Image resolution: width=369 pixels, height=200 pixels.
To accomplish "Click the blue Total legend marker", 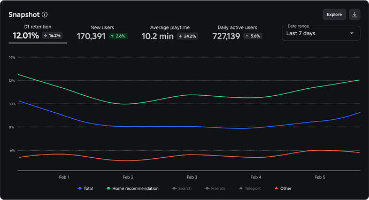I will (x=80, y=188).
